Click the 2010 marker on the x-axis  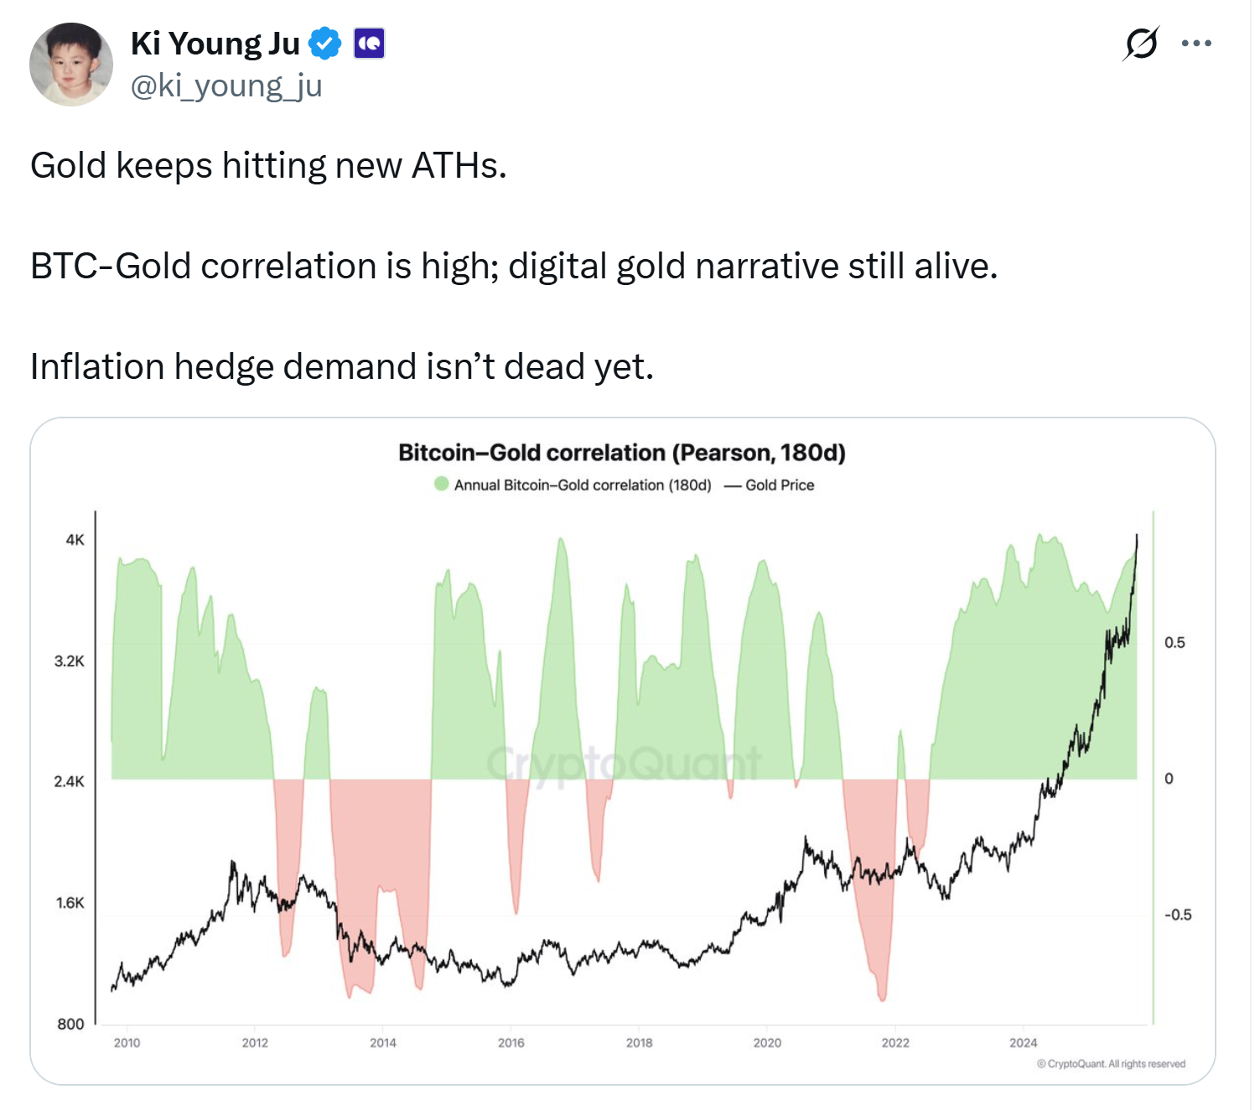127,1043
